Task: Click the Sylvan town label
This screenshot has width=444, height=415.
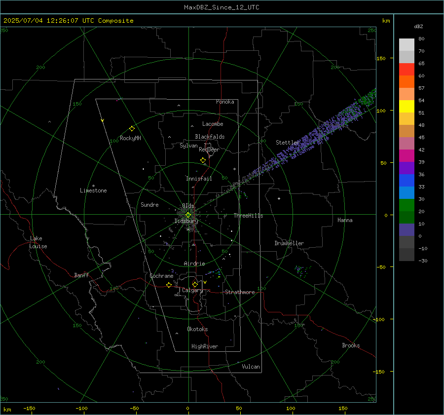Action: click(x=188, y=146)
